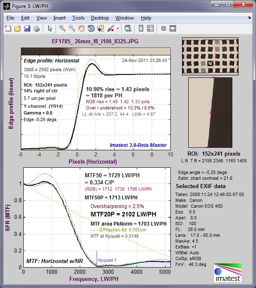
Task: Click the 'Model: Canon EOS 40D' line
Action: pyautogui.click(x=199, y=206)
